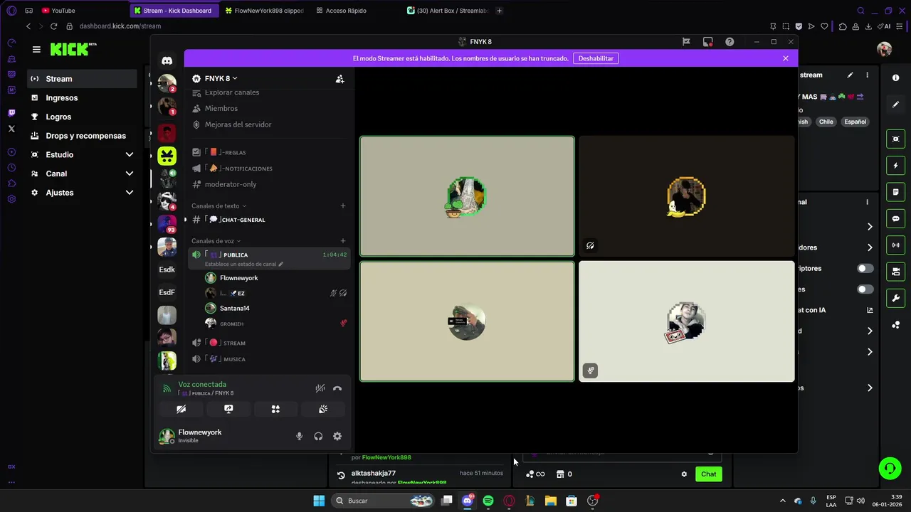Disconnect from the Discord voice channel
The image size is (911, 512).
point(337,388)
